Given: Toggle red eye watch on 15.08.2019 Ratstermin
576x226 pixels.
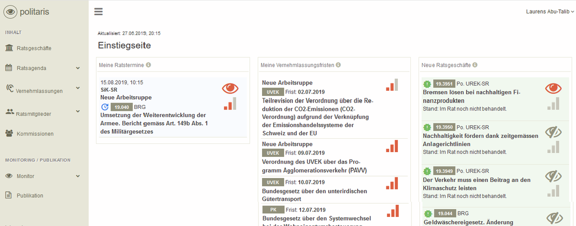Looking at the screenshot, I should [230, 88].
